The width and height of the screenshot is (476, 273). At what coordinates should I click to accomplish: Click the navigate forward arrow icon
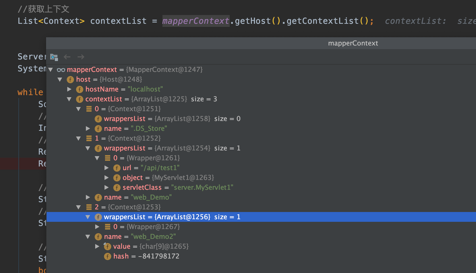point(81,57)
